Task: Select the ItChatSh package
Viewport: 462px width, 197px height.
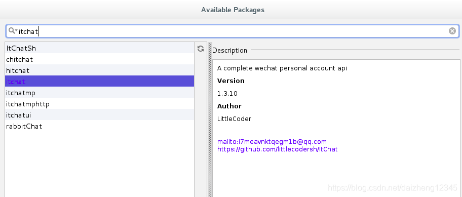Action: click(x=100, y=48)
